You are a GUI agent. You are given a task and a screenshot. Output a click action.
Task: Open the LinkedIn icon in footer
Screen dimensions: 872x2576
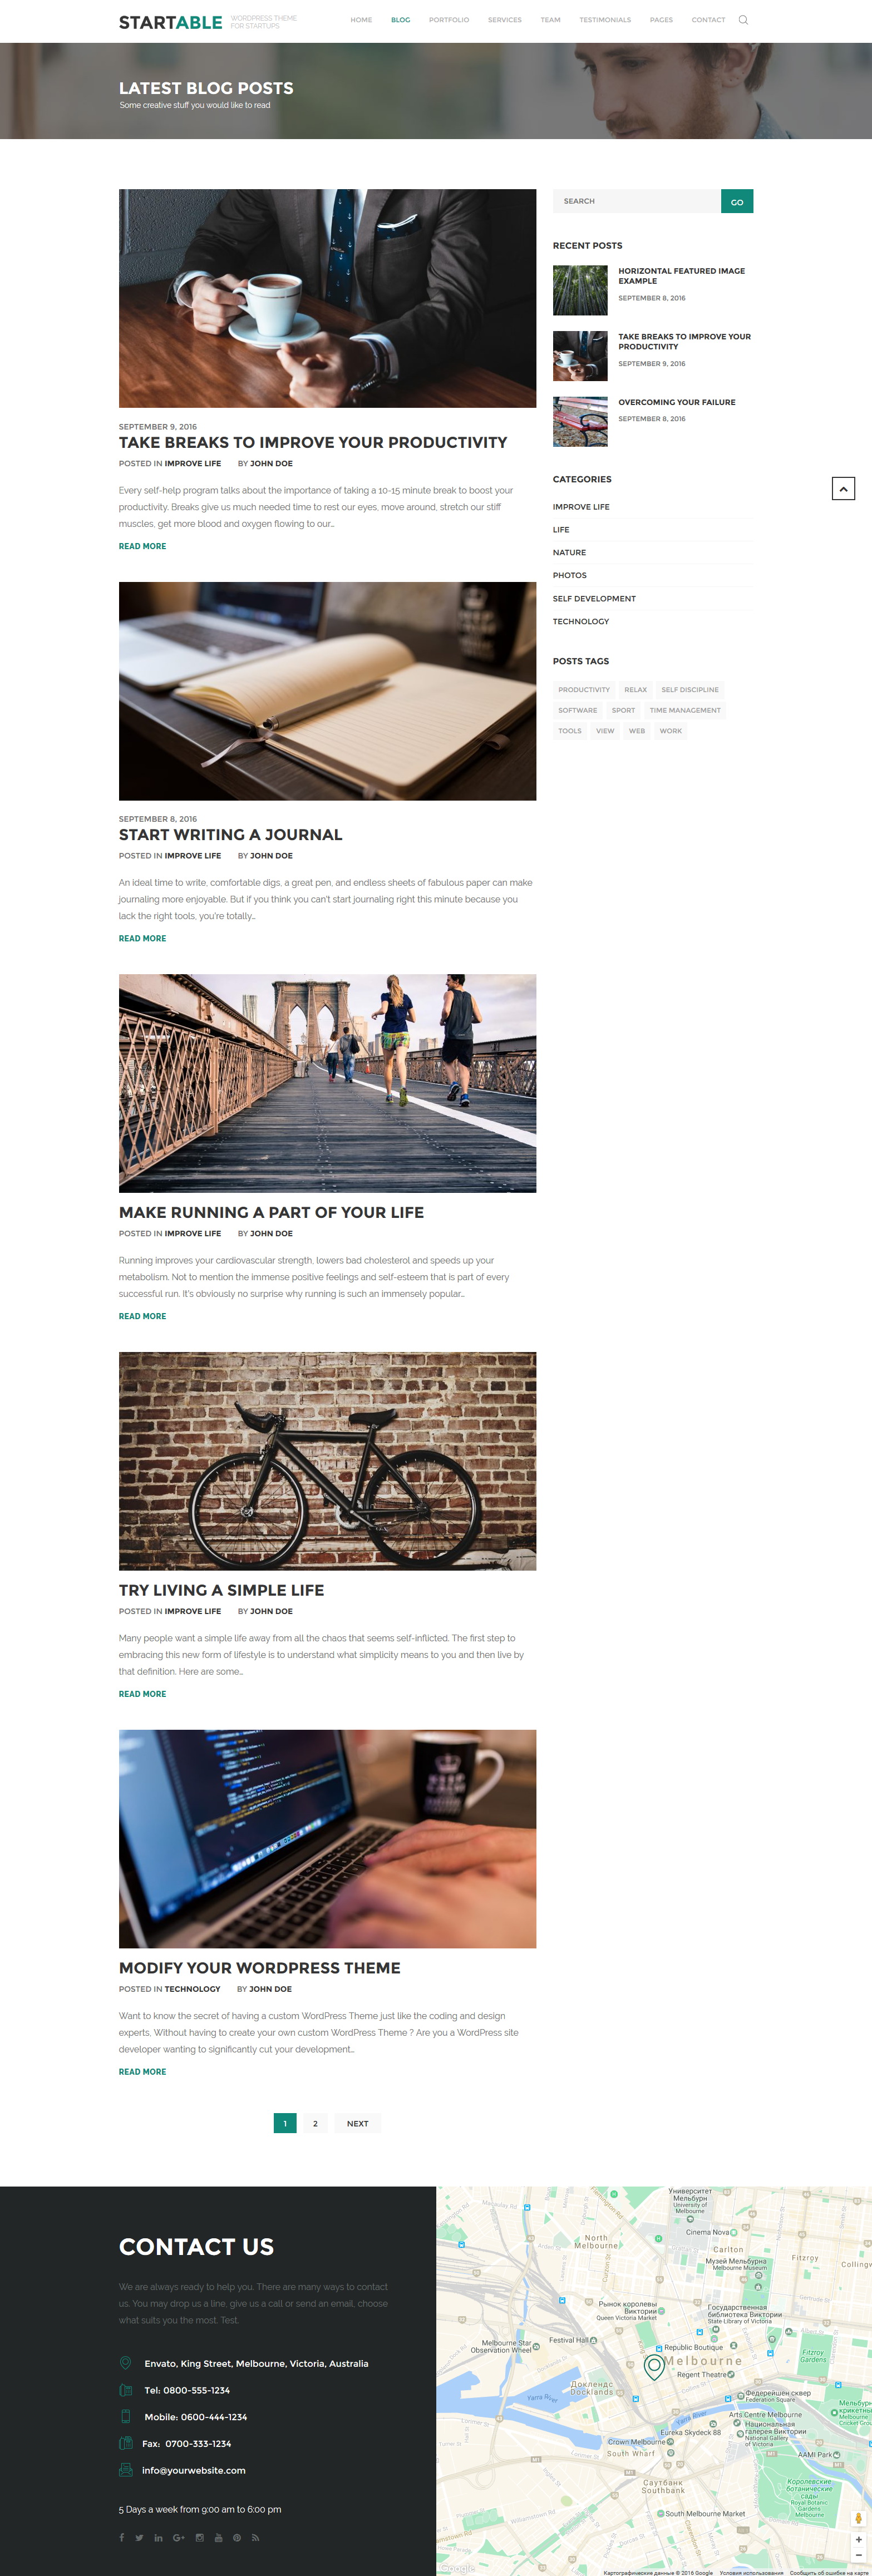click(158, 2537)
